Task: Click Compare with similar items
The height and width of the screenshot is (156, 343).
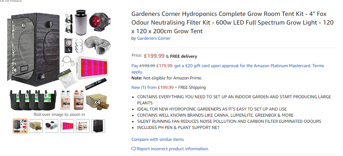Action: coord(157,139)
